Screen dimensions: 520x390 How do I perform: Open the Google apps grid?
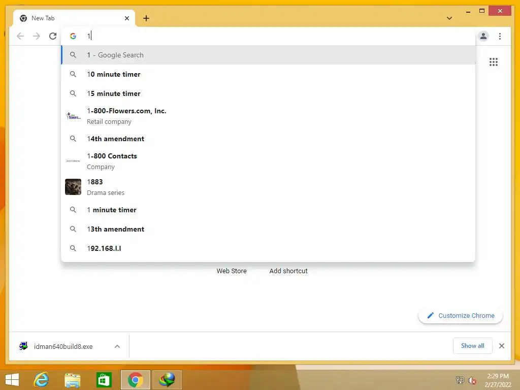click(x=494, y=62)
